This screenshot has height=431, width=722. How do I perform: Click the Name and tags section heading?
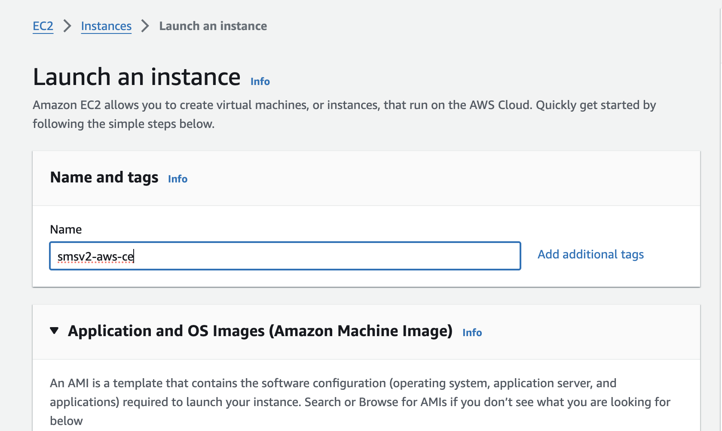point(104,177)
